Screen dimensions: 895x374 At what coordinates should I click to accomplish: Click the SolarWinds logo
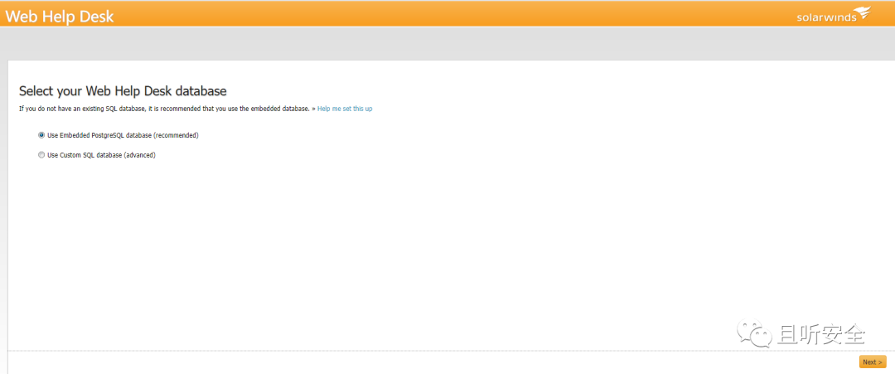coord(834,15)
